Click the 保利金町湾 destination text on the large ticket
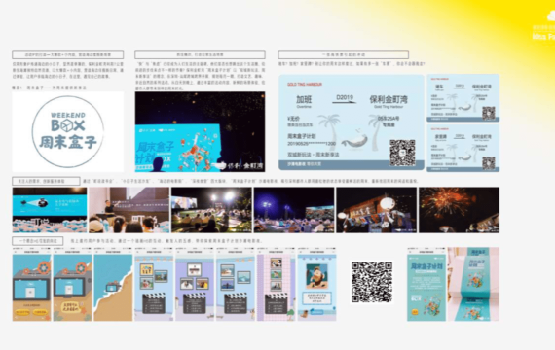Image resolution: width=555 pixels, height=350 pixels. [388, 99]
